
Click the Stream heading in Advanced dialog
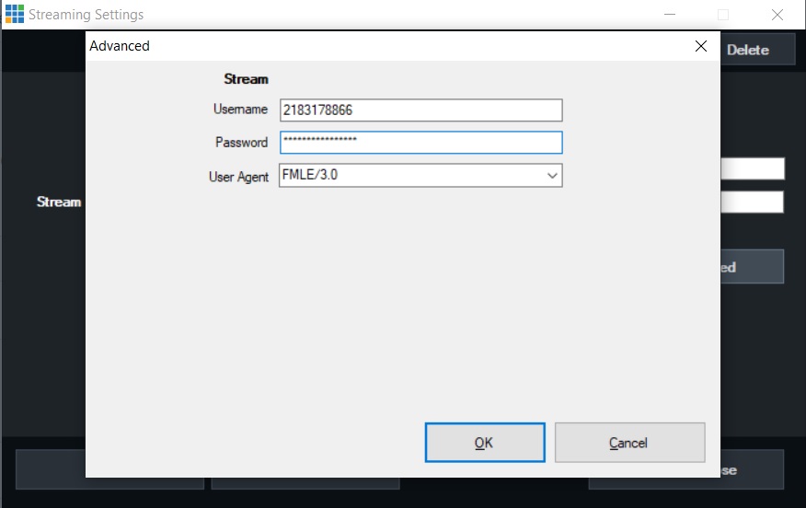tap(246, 79)
